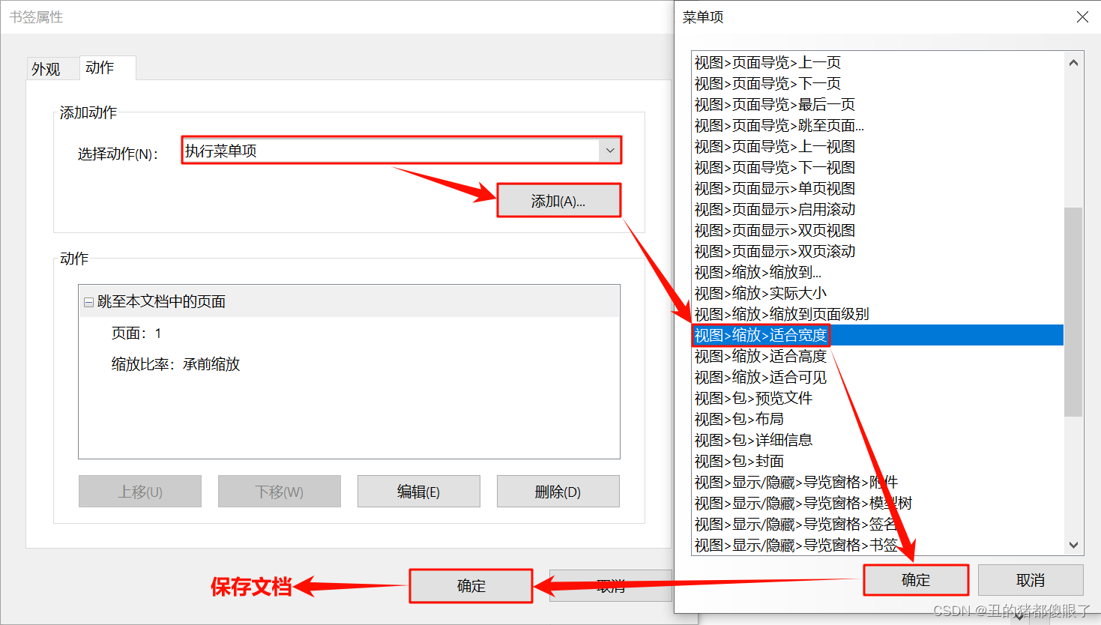The height and width of the screenshot is (625, 1101).
Task: Click the list scrollbar up arrow
Action: tap(1073, 63)
